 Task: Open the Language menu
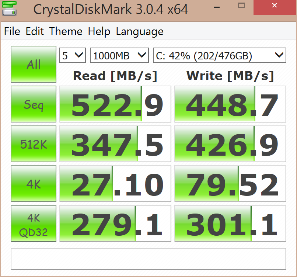click(x=140, y=31)
